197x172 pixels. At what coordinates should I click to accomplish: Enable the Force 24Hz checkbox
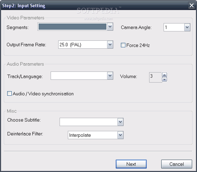(x=123, y=45)
